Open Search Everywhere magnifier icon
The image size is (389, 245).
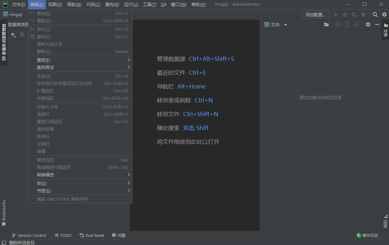point(375,15)
